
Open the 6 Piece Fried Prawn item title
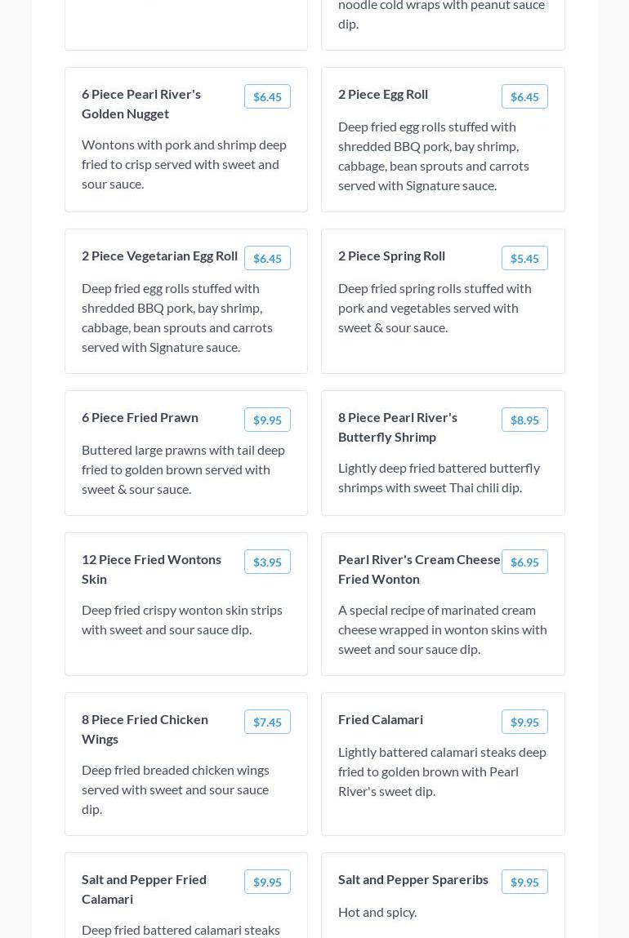point(140,417)
